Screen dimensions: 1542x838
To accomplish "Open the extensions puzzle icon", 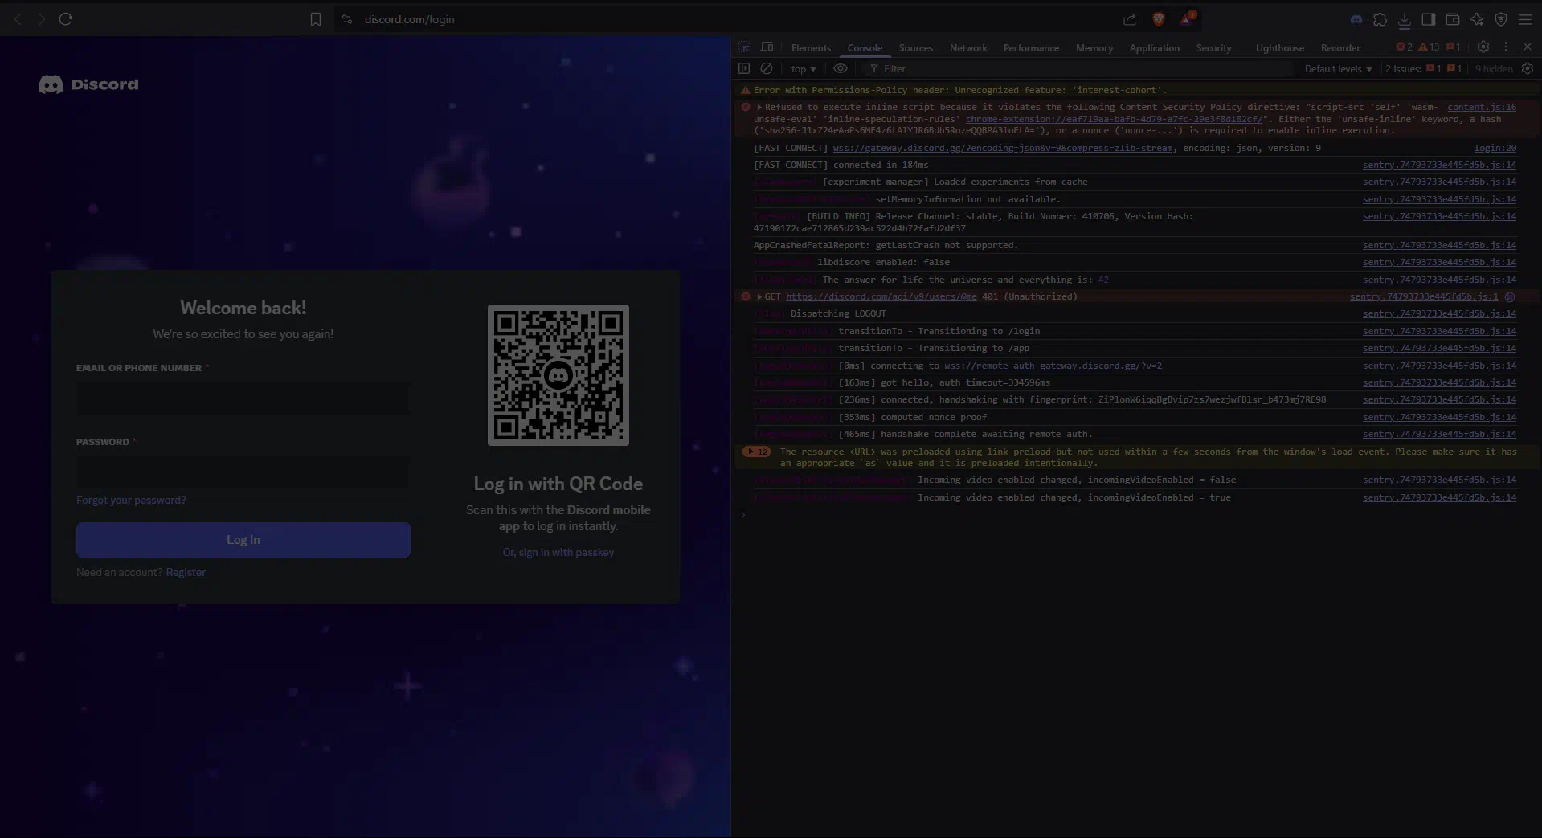I will (x=1380, y=19).
